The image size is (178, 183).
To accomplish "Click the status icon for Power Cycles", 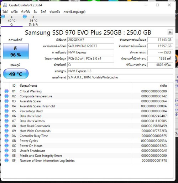I will [6, 141].
